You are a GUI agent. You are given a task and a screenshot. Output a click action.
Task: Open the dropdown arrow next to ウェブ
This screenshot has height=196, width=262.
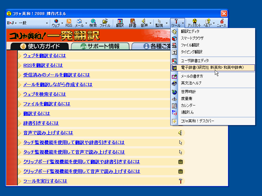(x=62, y=23)
